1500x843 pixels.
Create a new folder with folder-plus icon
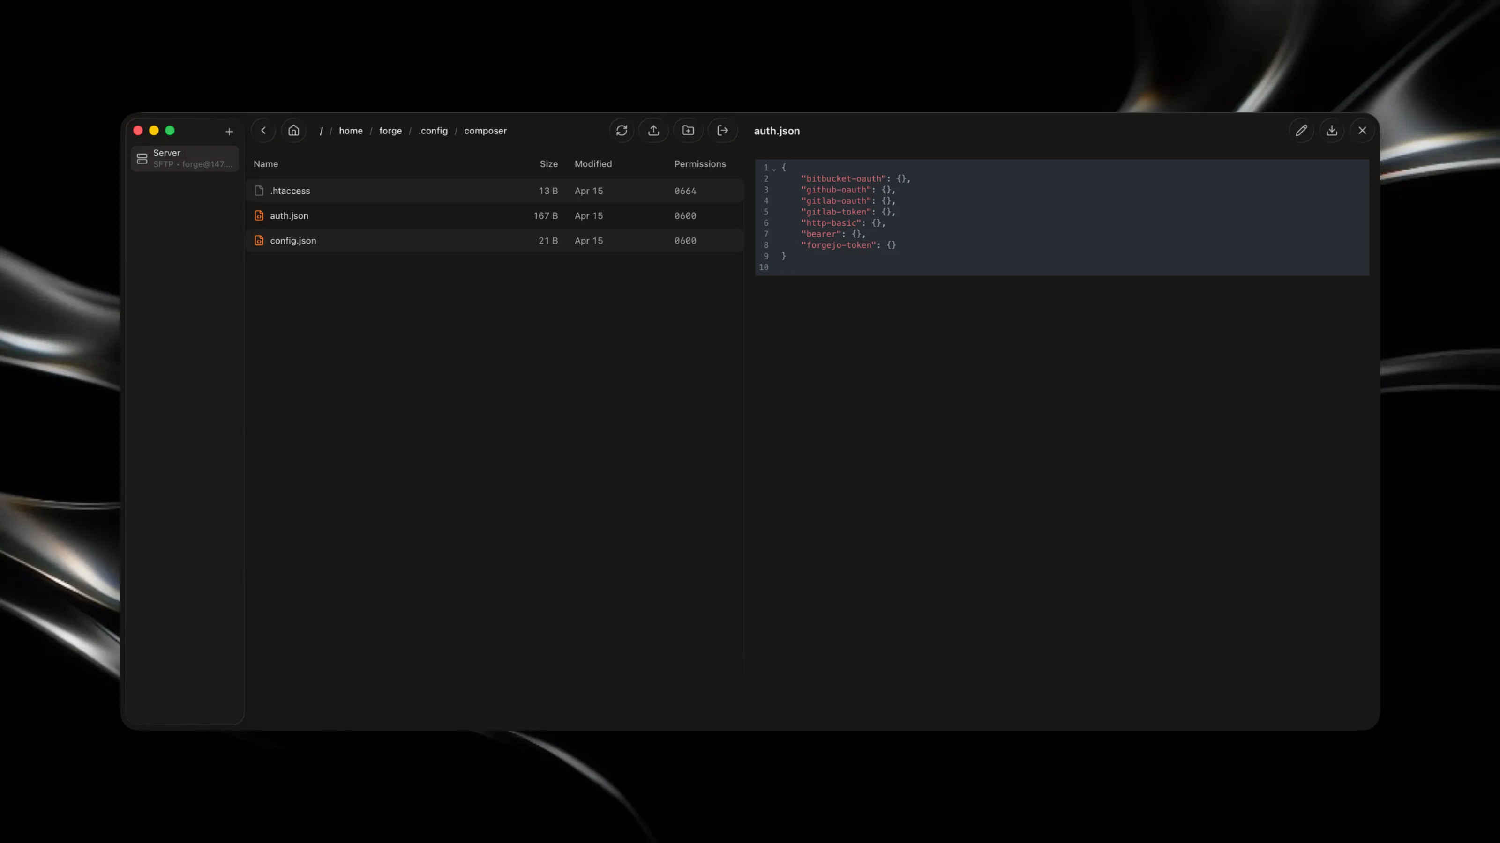pyautogui.click(x=688, y=130)
